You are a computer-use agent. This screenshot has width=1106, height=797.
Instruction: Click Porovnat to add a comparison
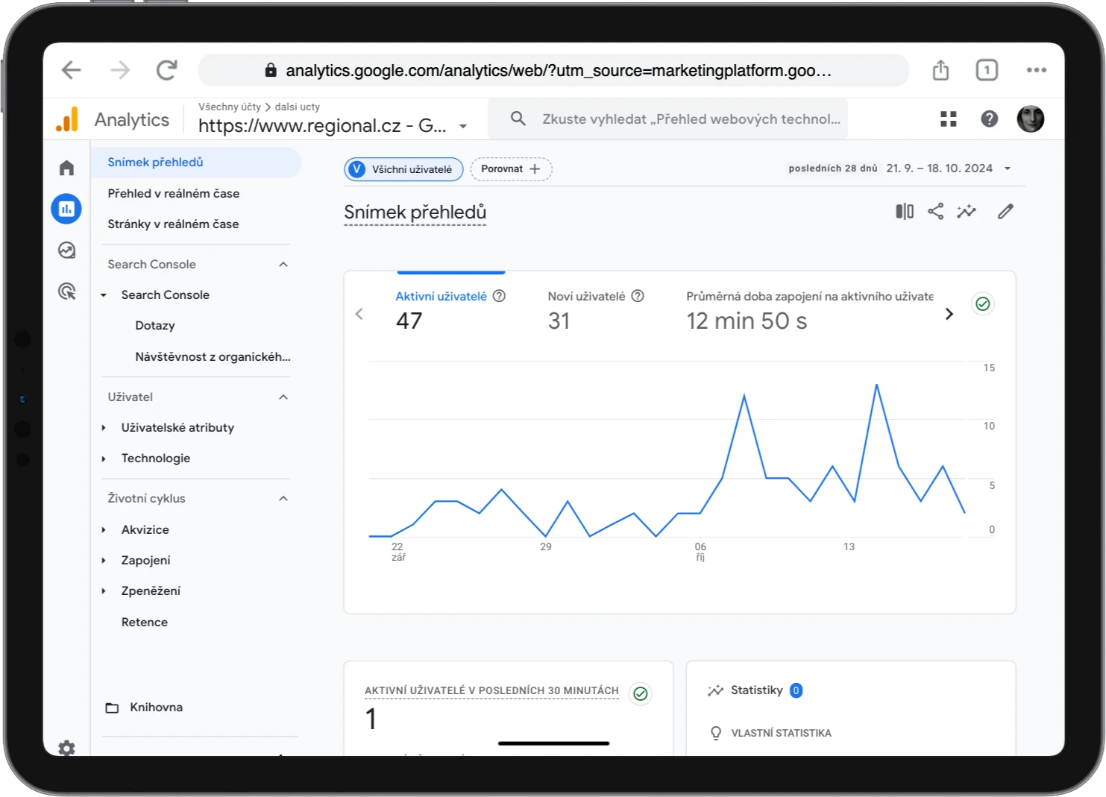tap(511, 169)
